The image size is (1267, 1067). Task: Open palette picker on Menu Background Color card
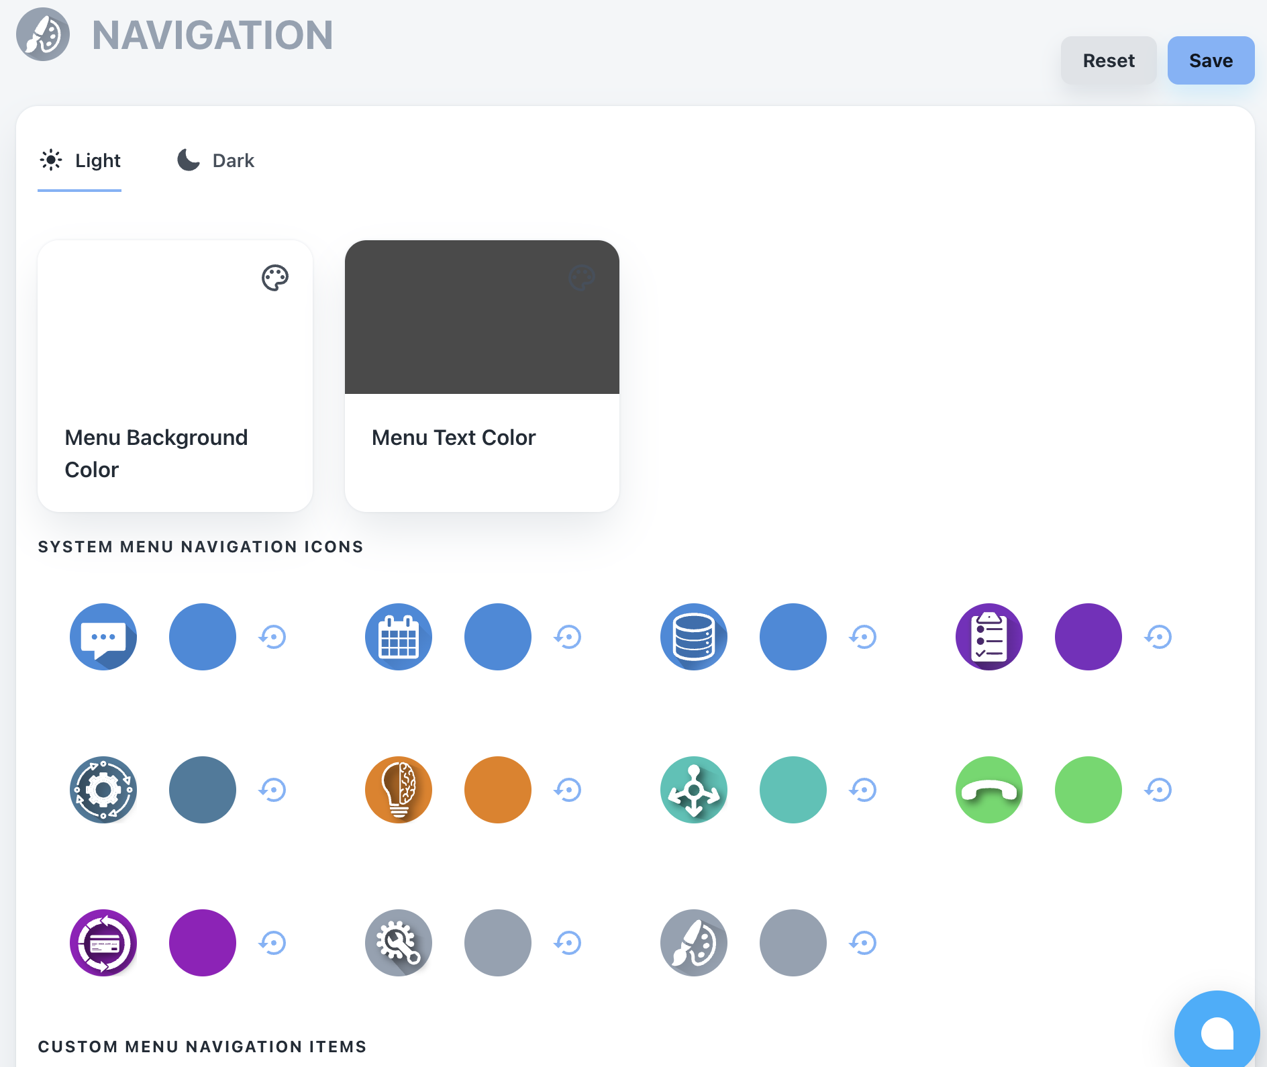pyautogui.click(x=275, y=277)
